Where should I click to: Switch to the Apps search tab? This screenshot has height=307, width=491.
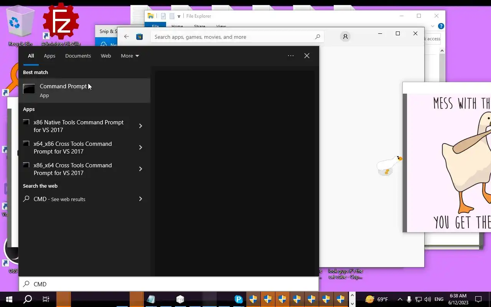point(49,56)
